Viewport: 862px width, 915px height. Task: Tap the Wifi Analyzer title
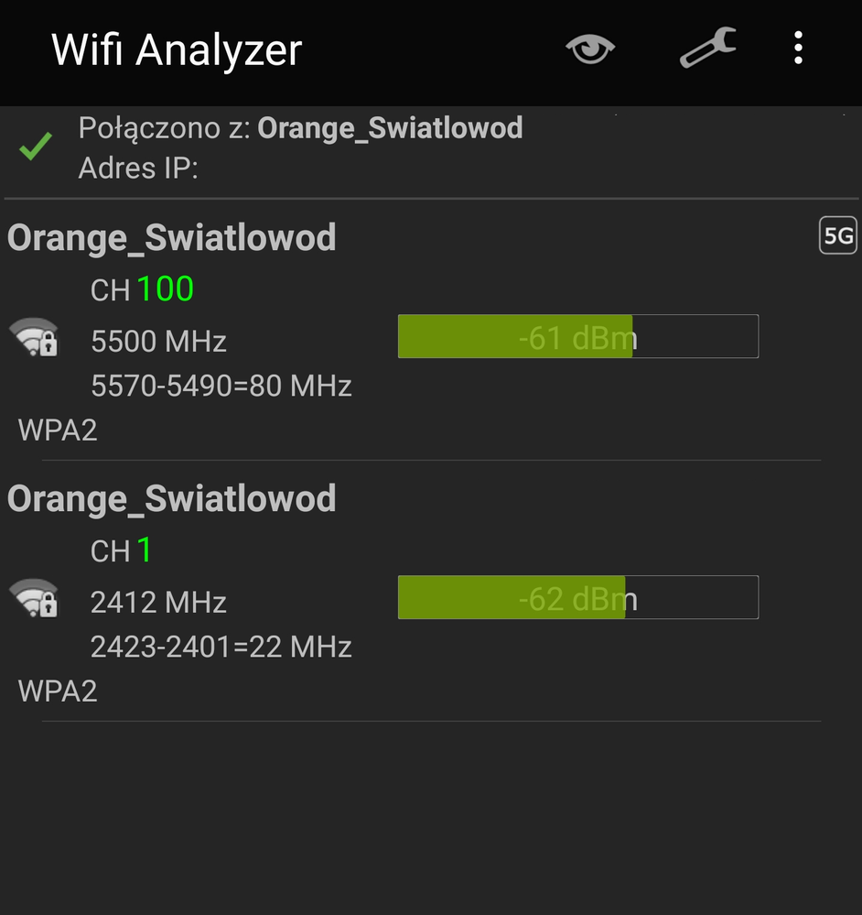tap(177, 49)
